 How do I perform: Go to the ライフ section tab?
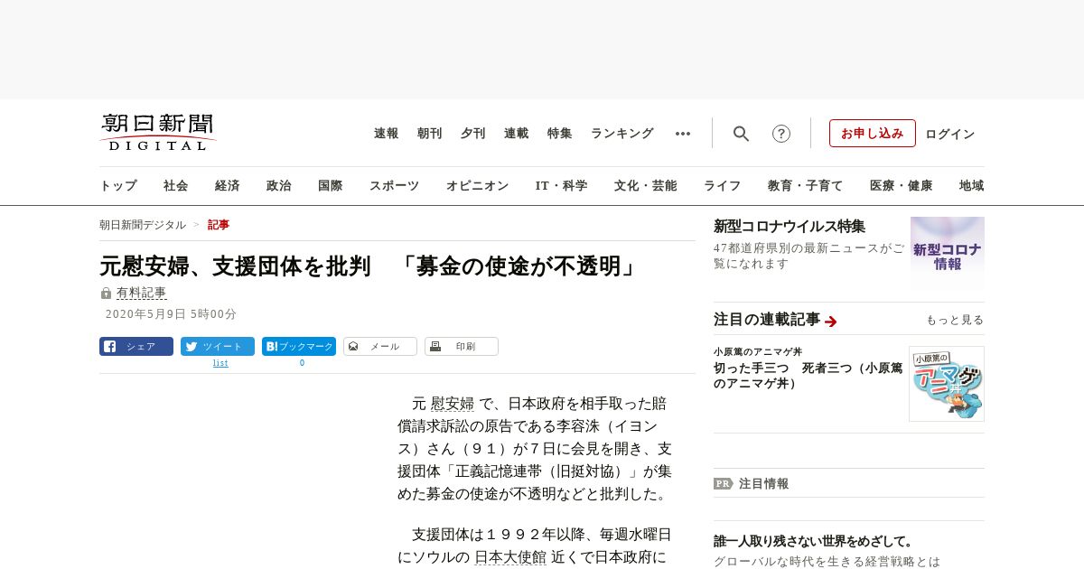point(723,185)
